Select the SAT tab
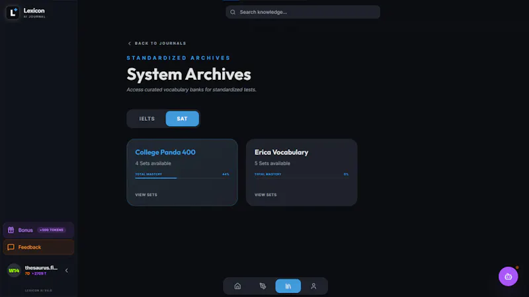The width and height of the screenshot is (529, 297). [x=183, y=119]
